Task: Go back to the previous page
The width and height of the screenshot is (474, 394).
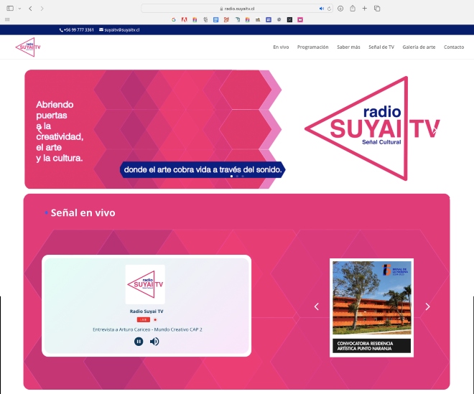Action: point(30,9)
